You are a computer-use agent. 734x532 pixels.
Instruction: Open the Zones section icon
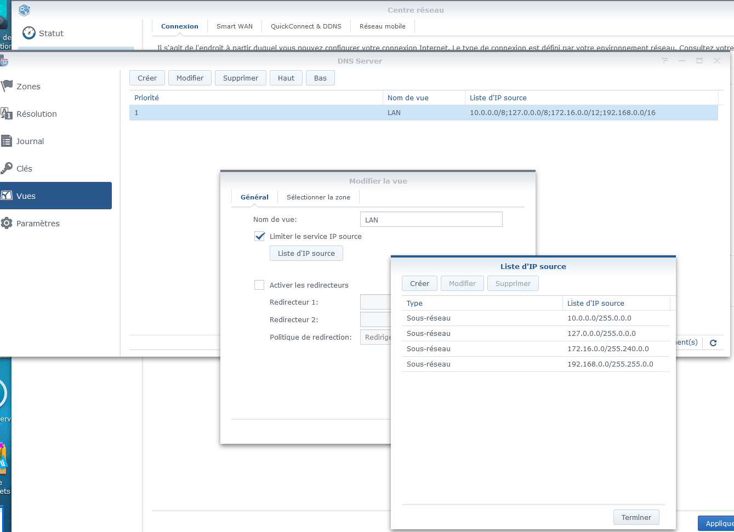coord(7,86)
